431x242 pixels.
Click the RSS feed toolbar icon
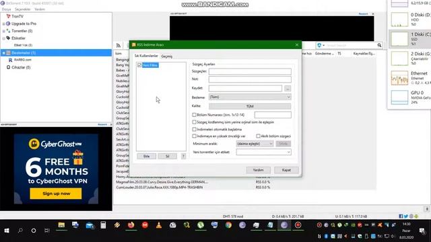pyautogui.click(x=119, y=46)
